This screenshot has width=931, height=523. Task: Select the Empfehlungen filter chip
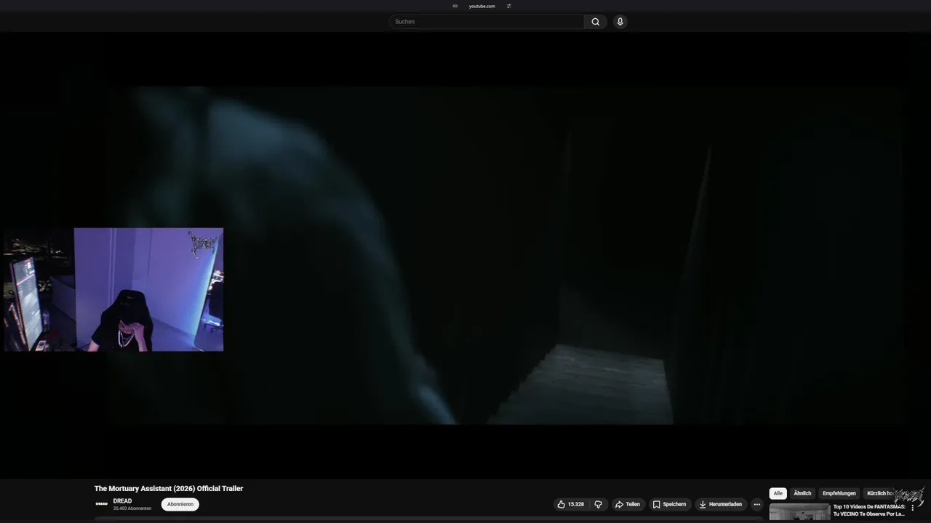coord(839,493)
